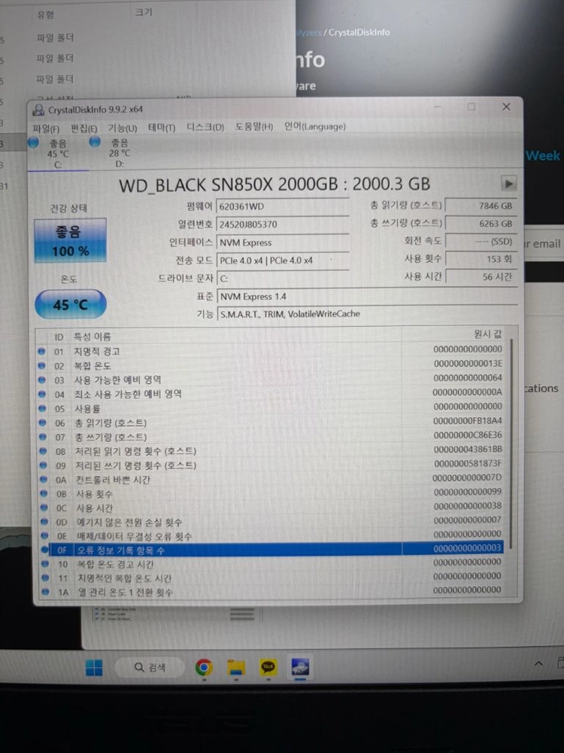The image size is (564, 753).
Task: Open the 도움말(H) menu
Action: click(x=253, y=127)
